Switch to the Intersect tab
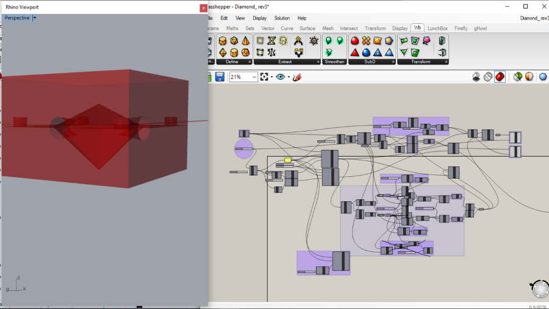This screenshot has width=549, height=309. coord(349,29)
